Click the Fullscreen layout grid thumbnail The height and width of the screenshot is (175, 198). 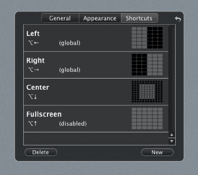[147, 118]
